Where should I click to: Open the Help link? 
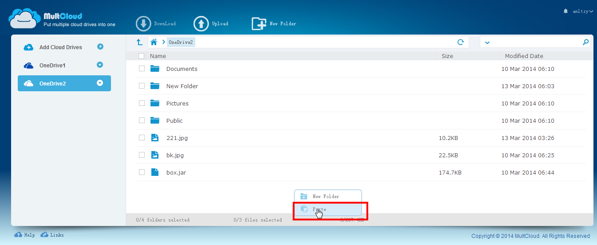point(29,235)
